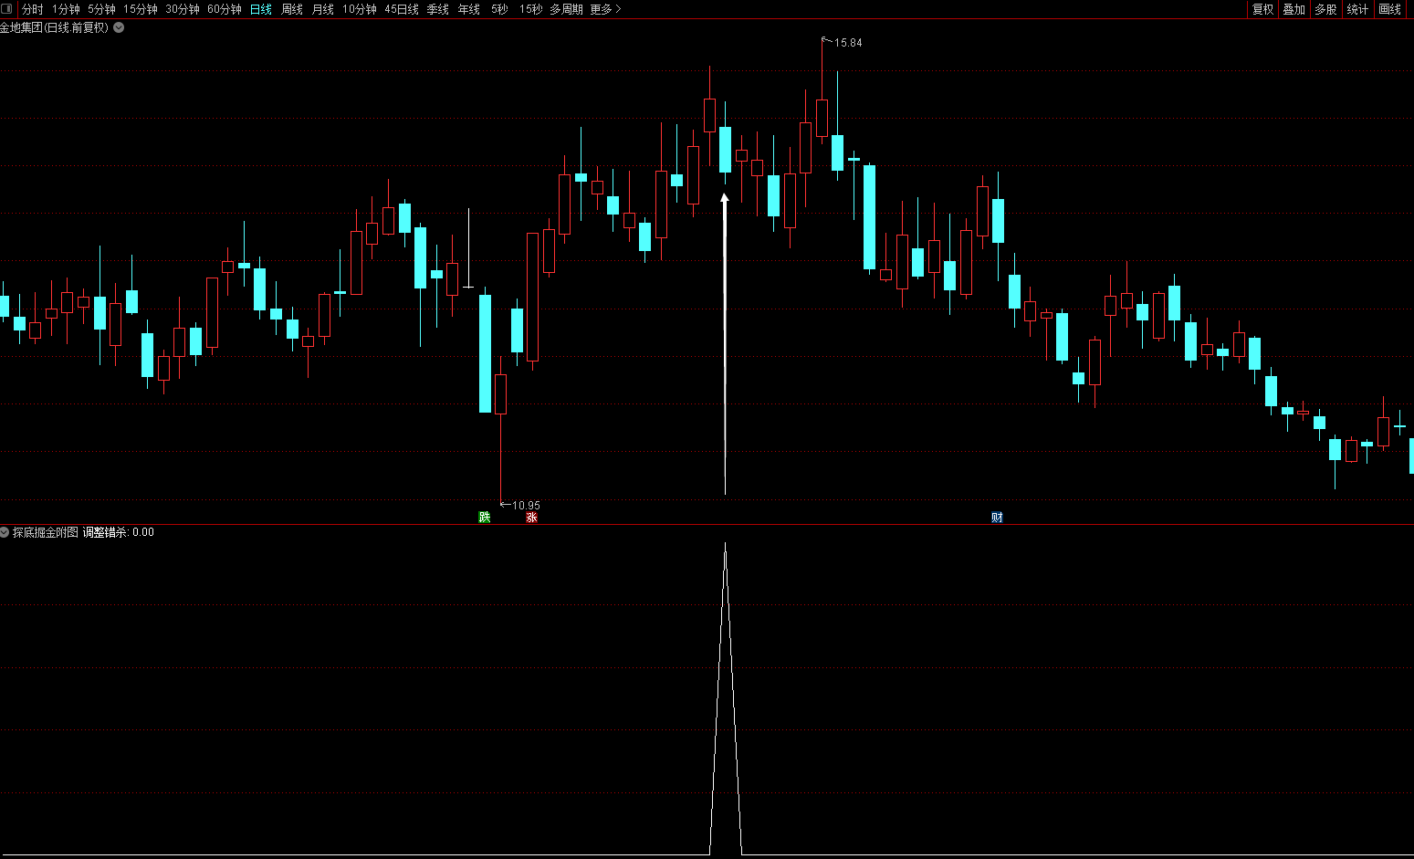Image resolution: width=1414 pixels, height=859 pixels.
Task: Click the 15.84 high price label
Action: tap(848, 43)
